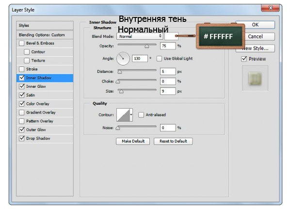The height and width of the screenshot is (209, 291).
Task: Uncheck the Color Overlay checkbox
Action: pyautogui.click(x=22, y=104)
